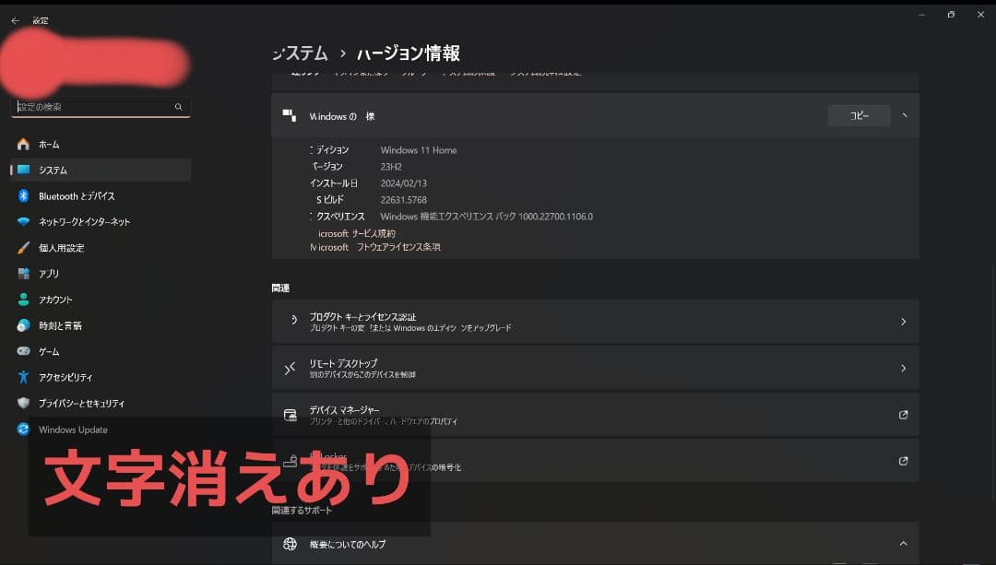
Task: Open デバイス マネージャー external link arrow
Action: [903, 414]
